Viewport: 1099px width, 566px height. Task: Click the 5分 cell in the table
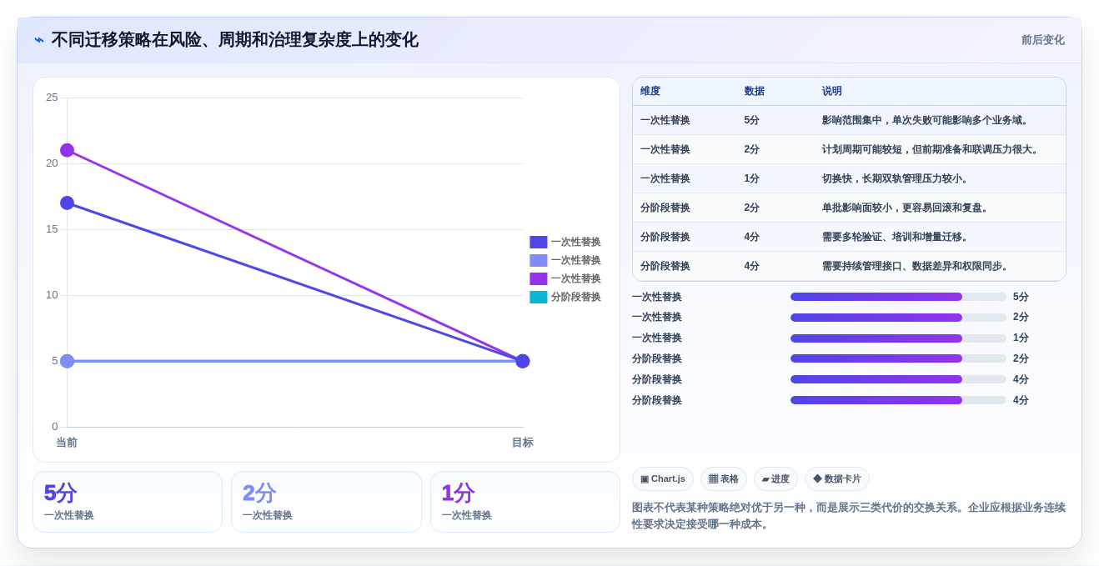point(752,120)
